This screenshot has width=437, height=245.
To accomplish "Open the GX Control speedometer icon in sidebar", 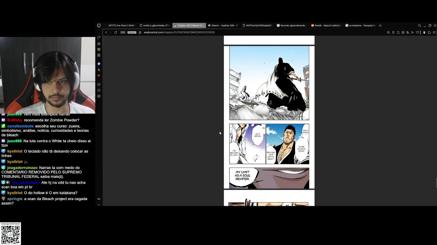I will (x=99, y=38).
